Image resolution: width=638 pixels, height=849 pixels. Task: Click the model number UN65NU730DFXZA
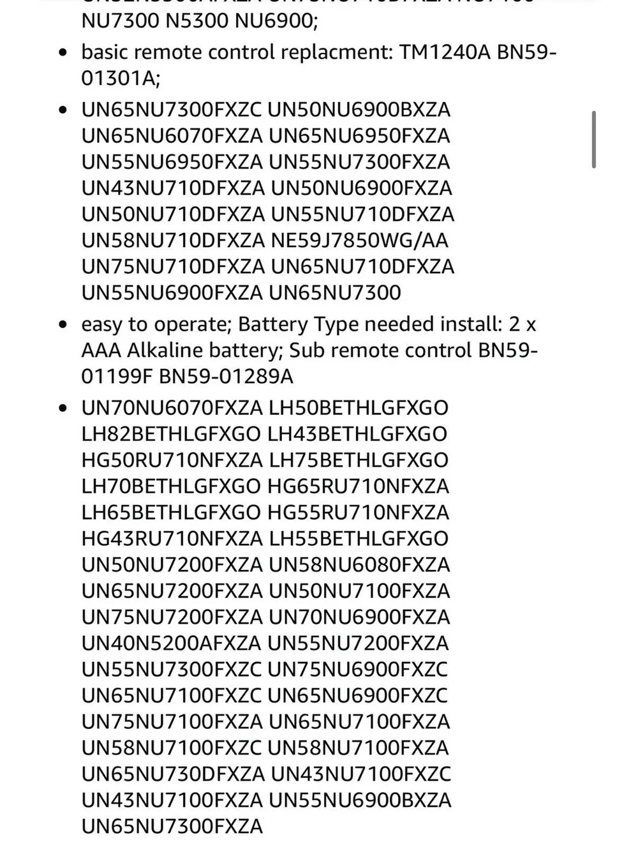click(x=173, y=774)
